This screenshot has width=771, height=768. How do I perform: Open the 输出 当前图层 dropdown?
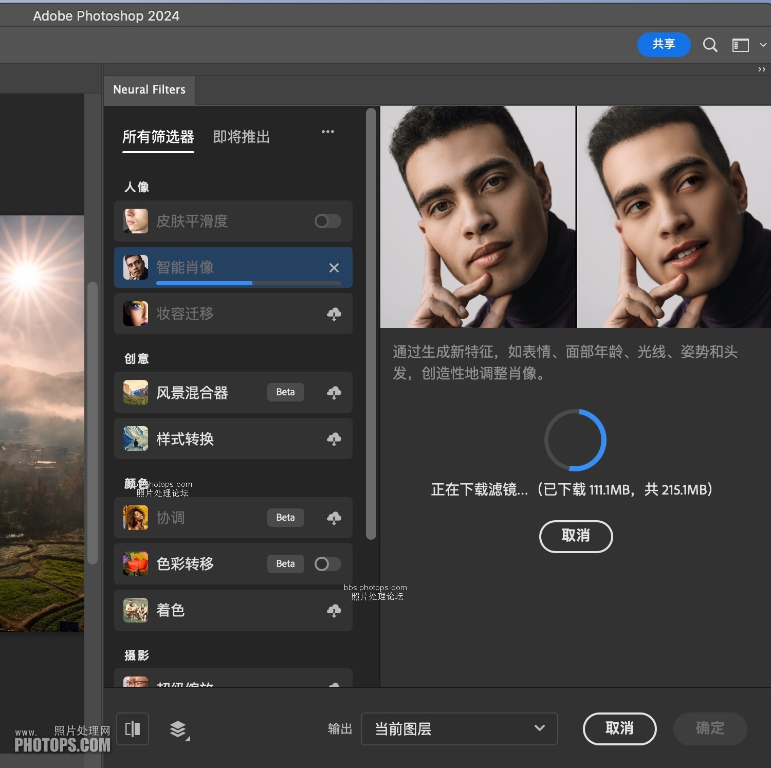pos(459,728)
